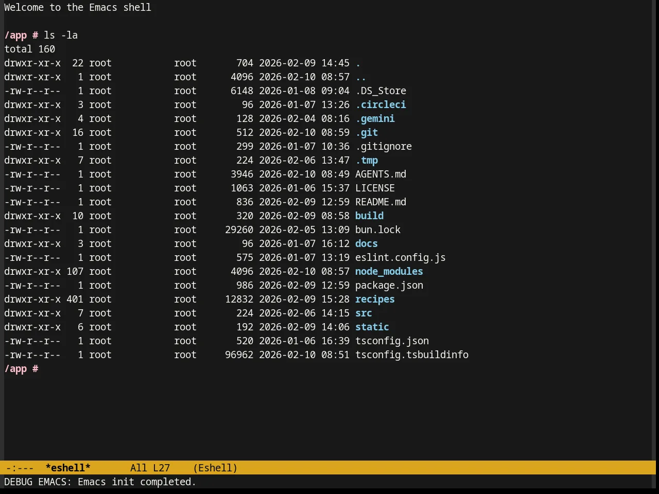Click the 12832 size of recipes
Image resolution: width=659 pixels, height=494 pixels.
tap(239, 299)
